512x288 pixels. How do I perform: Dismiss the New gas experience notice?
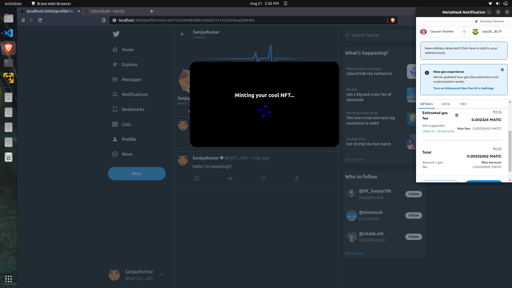pos(502,70)
